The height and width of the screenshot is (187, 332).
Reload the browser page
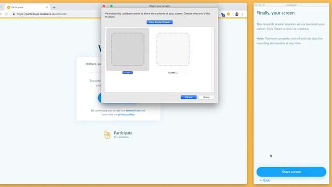tap(6, 14)
